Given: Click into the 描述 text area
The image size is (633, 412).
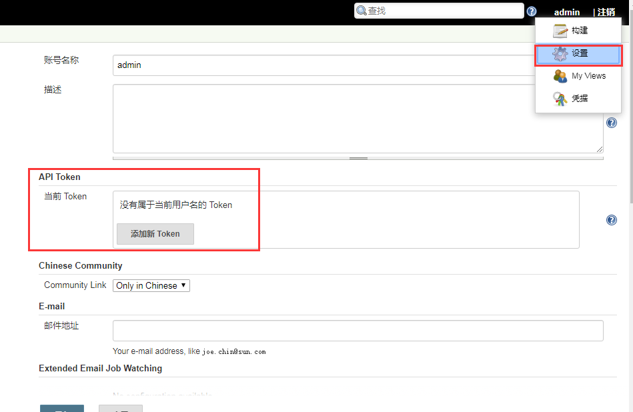Looking at the screenshot, I should 358,119.
